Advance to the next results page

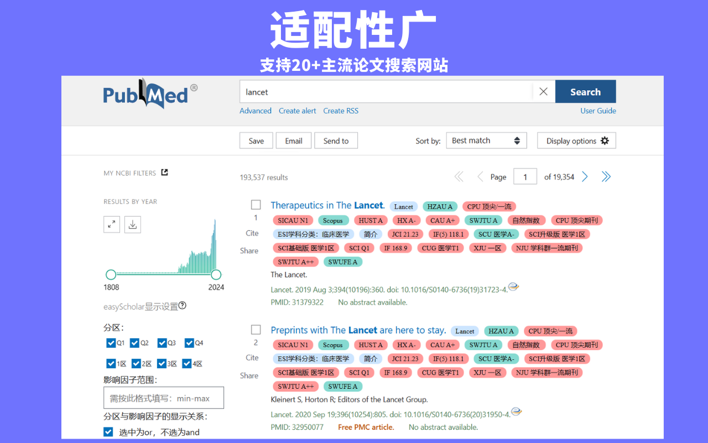click(x=585, y=176)
